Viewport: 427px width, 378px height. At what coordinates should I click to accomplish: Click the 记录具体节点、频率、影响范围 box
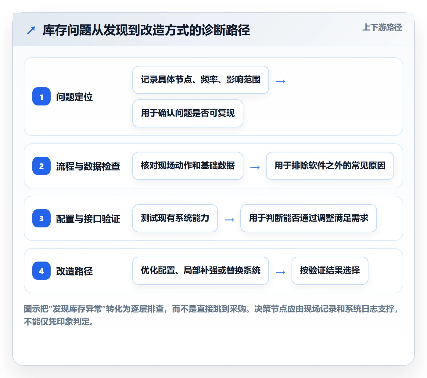pyautogui.click(x=201, y=80)
